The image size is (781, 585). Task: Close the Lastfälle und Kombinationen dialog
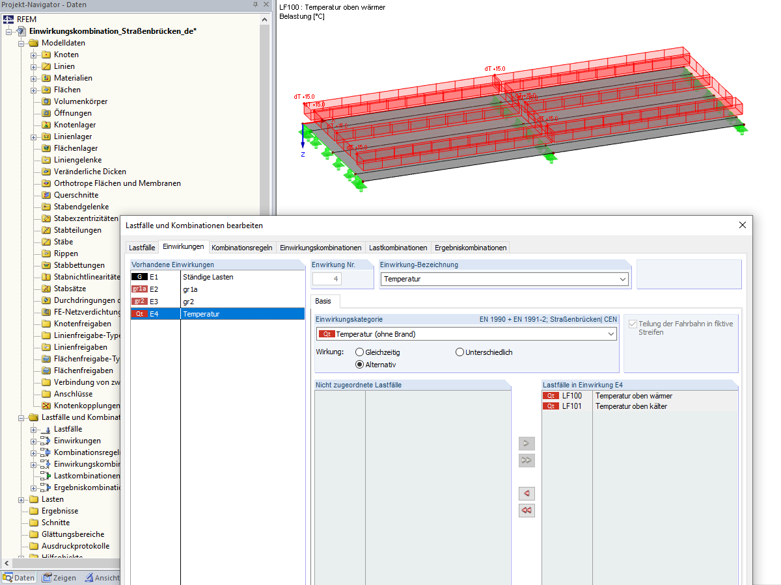point(743,225)
